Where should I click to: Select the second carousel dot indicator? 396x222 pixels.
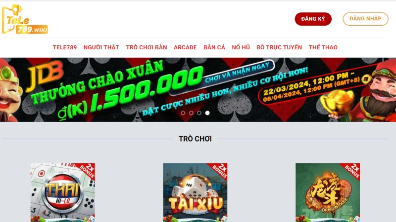(191, 113)
